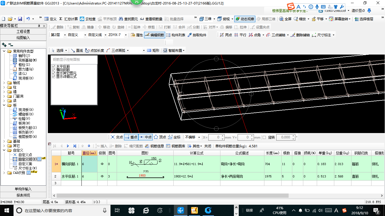Select 直线 line drawing tool
This screenshot has height=216, width=385.
[x=77, y=51]
